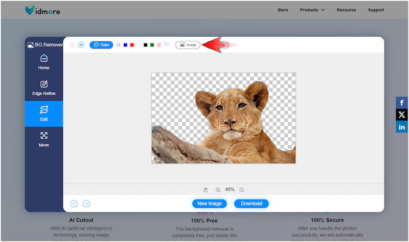Share on LinkedIn
The height and width of the screenshot is (242, 409).
[402, 127]
